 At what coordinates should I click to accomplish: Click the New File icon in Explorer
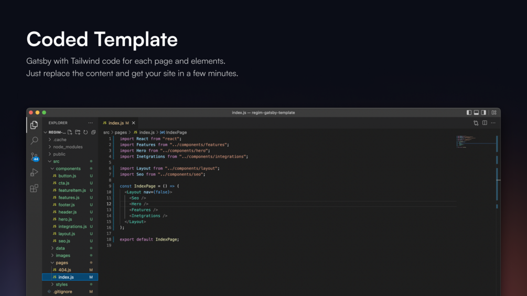pos(70,132)
